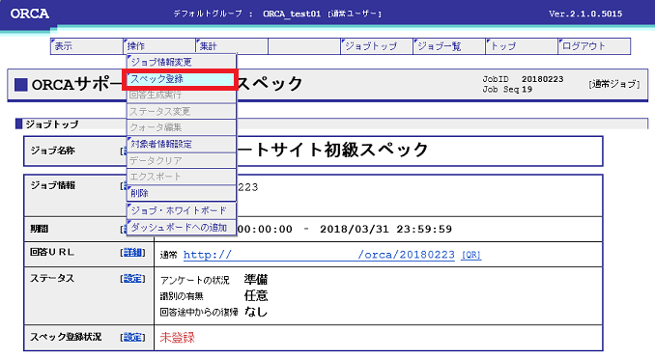Click the Ver.2.1.0.5015 version text
Image resolution: width=655 pixels, height=358 pixels.
tap(585, 14)
